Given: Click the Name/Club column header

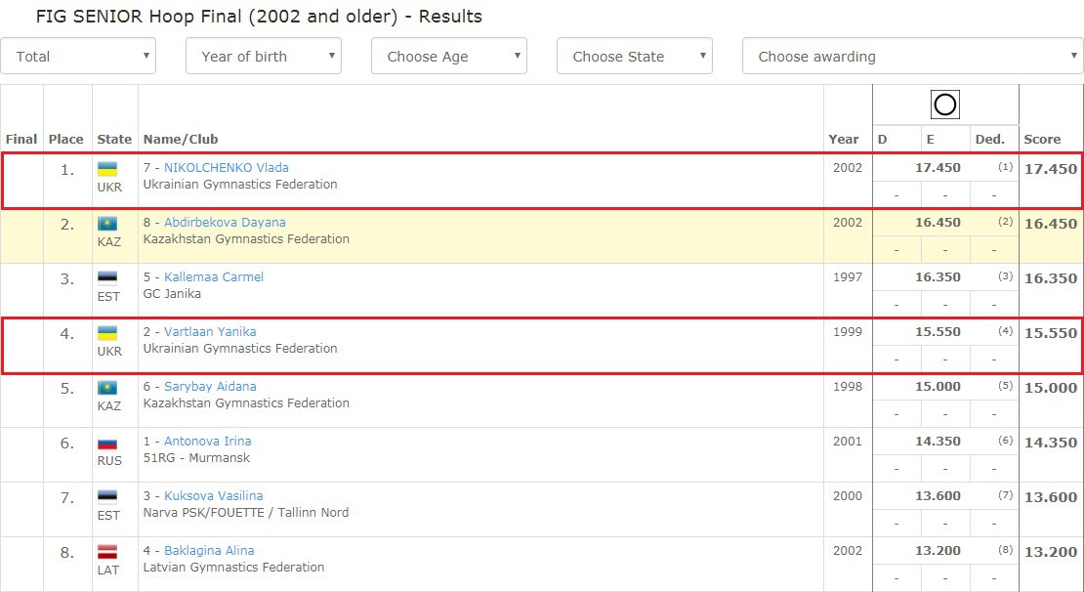Looking at the screenshot, I should pos(181,140).
